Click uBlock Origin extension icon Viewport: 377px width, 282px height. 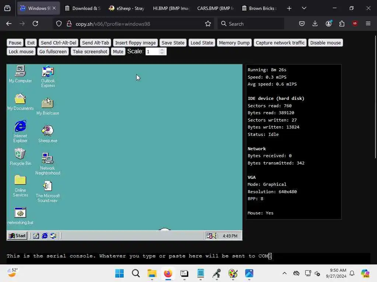point(355,24)
